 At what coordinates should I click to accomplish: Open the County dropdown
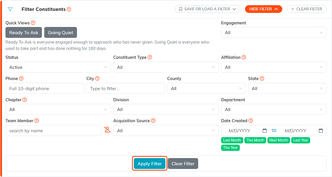pos(206,88)
